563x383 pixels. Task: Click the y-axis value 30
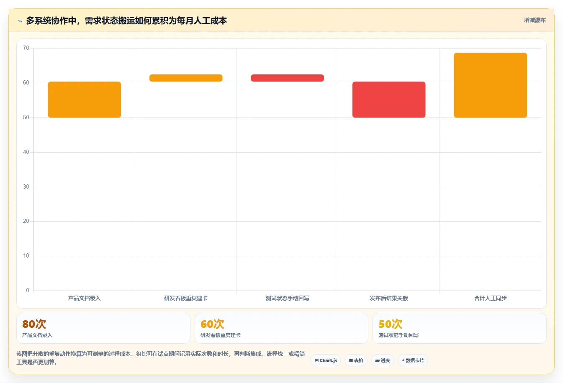click(x=26, y=187)
